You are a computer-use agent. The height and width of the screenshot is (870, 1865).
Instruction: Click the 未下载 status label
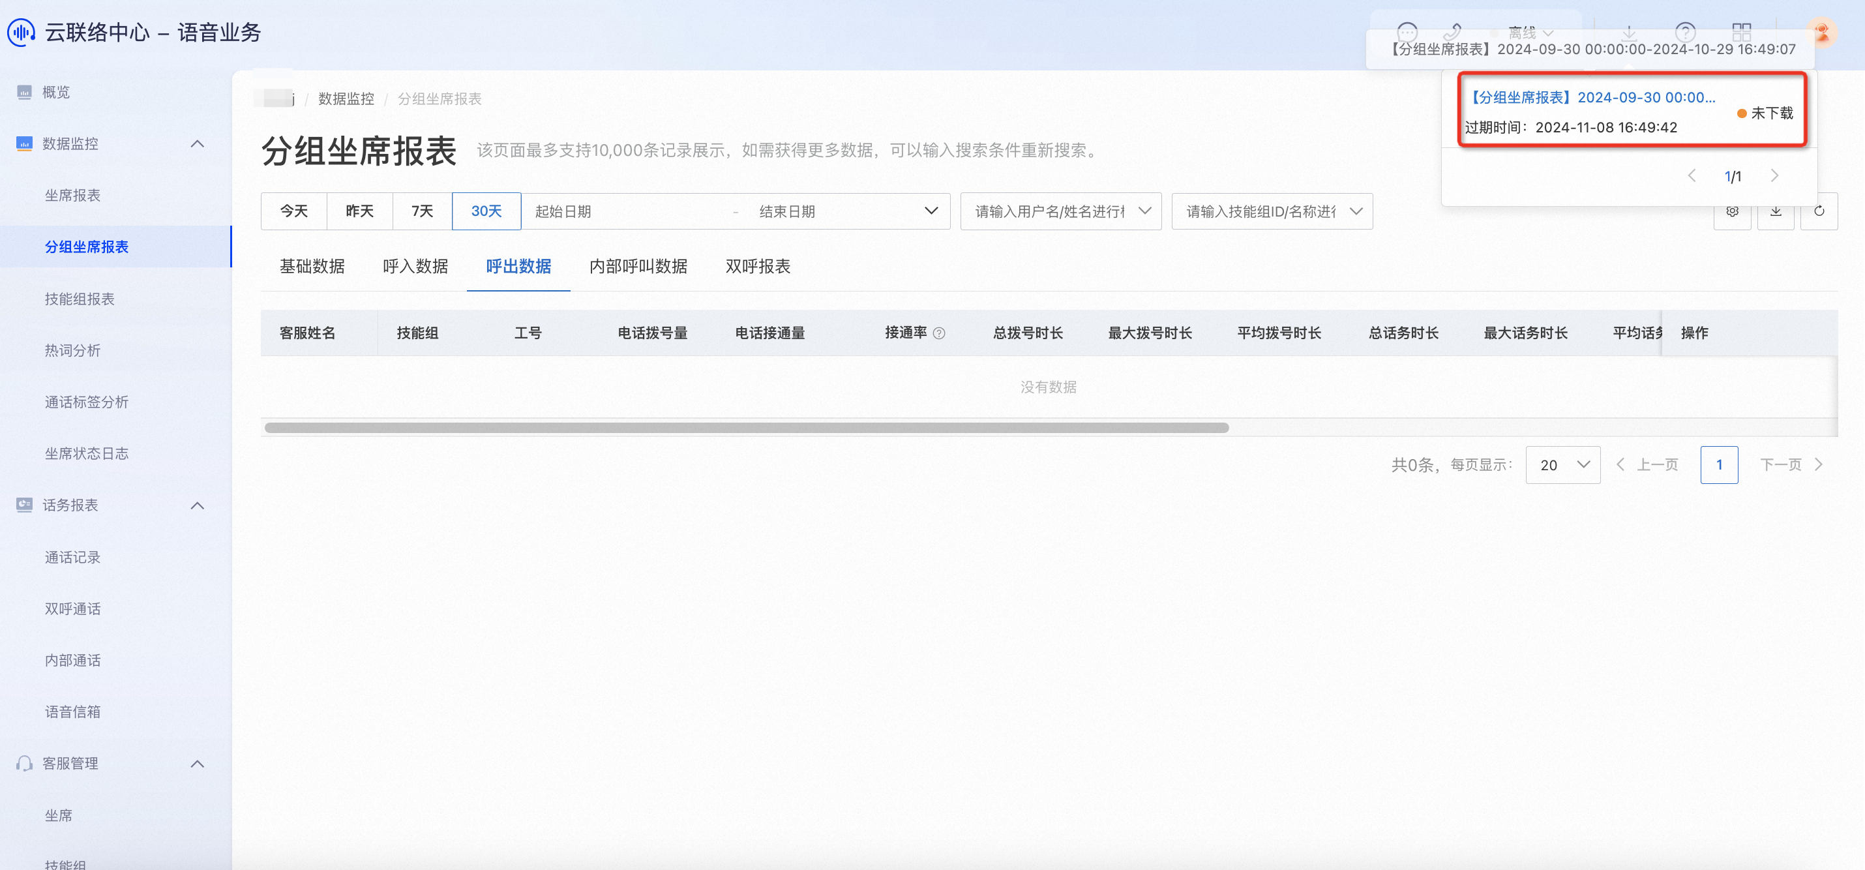[x=1772, y=113]
